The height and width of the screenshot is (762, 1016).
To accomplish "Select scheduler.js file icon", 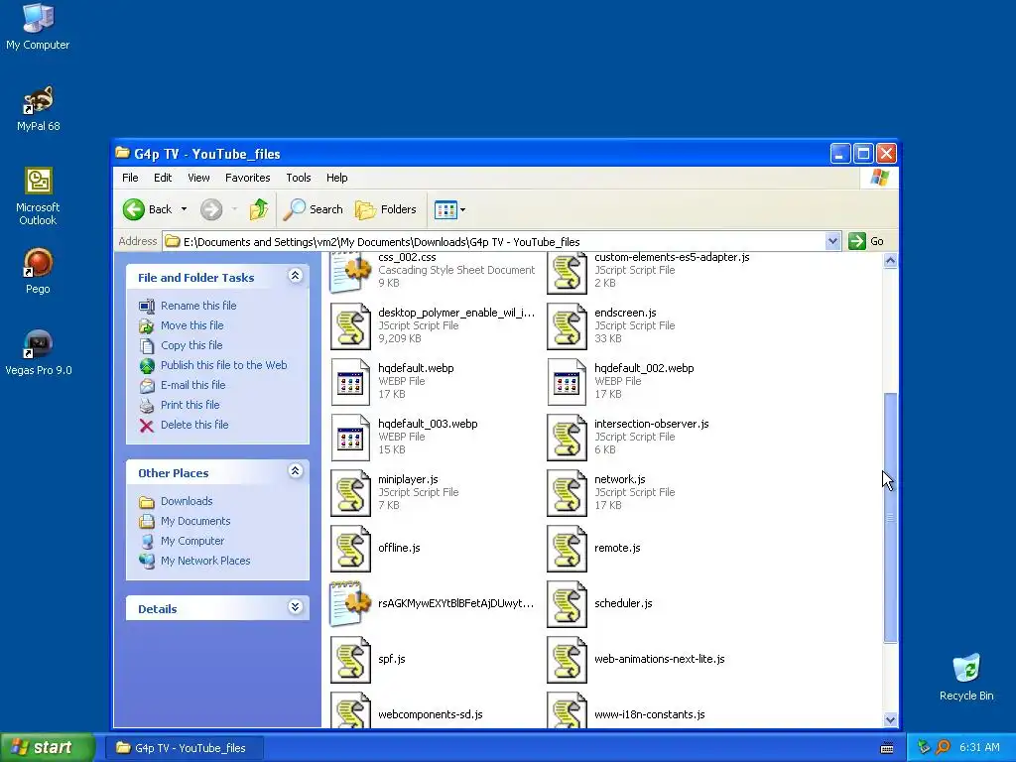I will (567, 604).
